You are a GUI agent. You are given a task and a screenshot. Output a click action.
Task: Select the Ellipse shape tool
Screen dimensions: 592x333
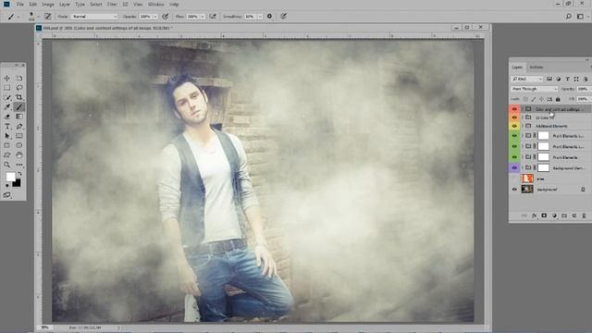coord(19,145)
